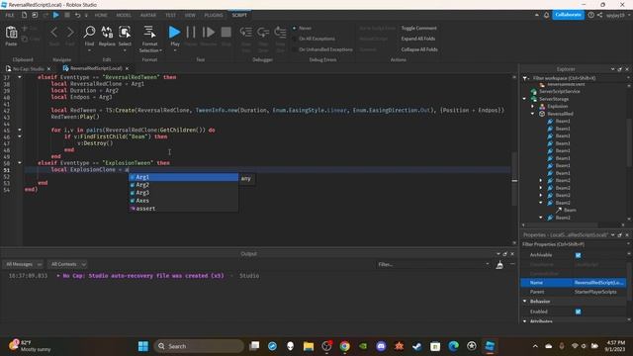Open Google Chrome from the taskbar
This screenshot has height=356, width=633.
[x=344, y=346]
